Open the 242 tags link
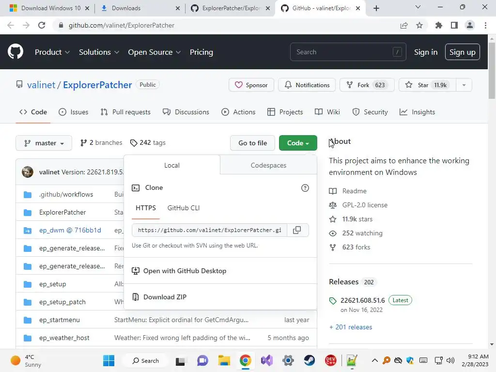 pyautogui.click(x=148, y=143)
